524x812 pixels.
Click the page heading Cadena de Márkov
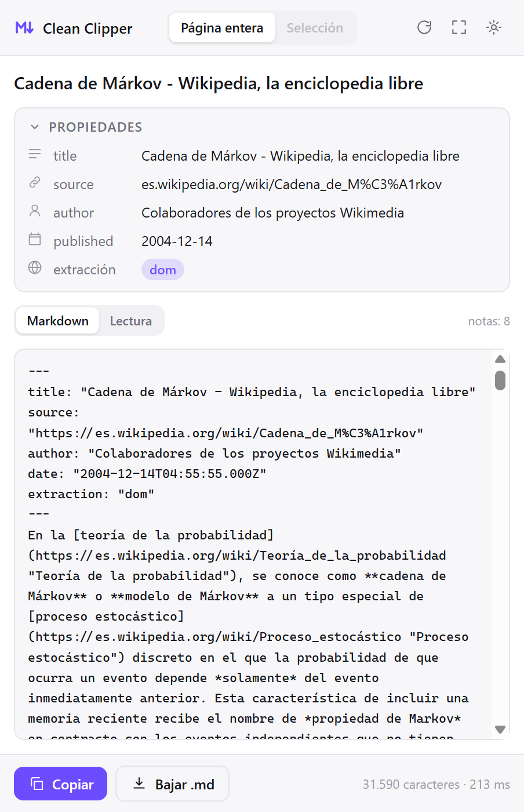[x=219, y=84]
